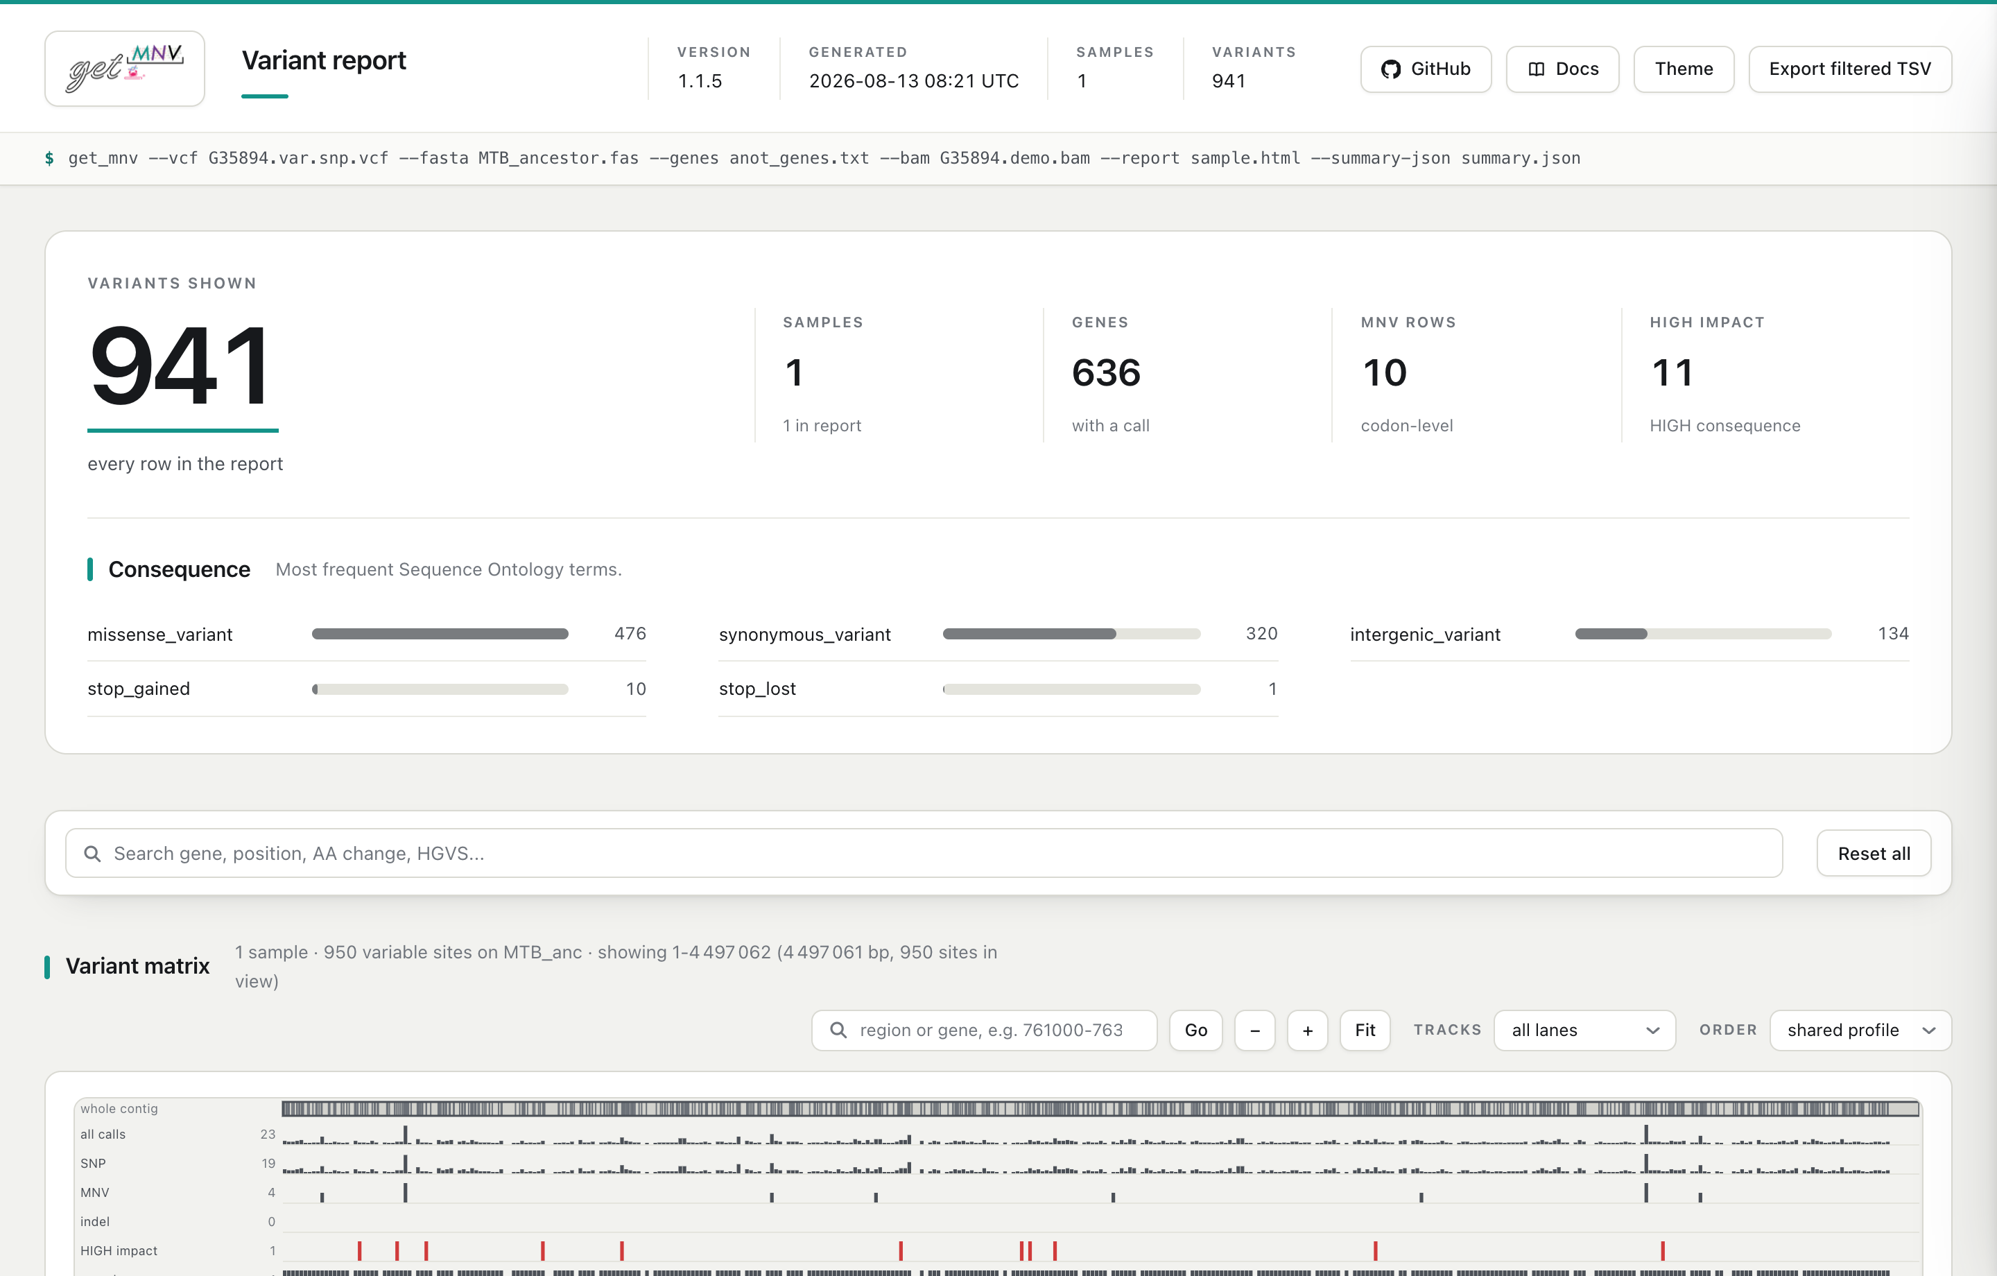Zoom out with the minus button
The height and width of the screenshot is (1276, 1997).
1255,1030
